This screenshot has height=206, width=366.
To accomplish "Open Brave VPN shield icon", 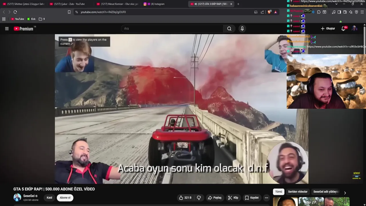I will [x=356, y=12].
